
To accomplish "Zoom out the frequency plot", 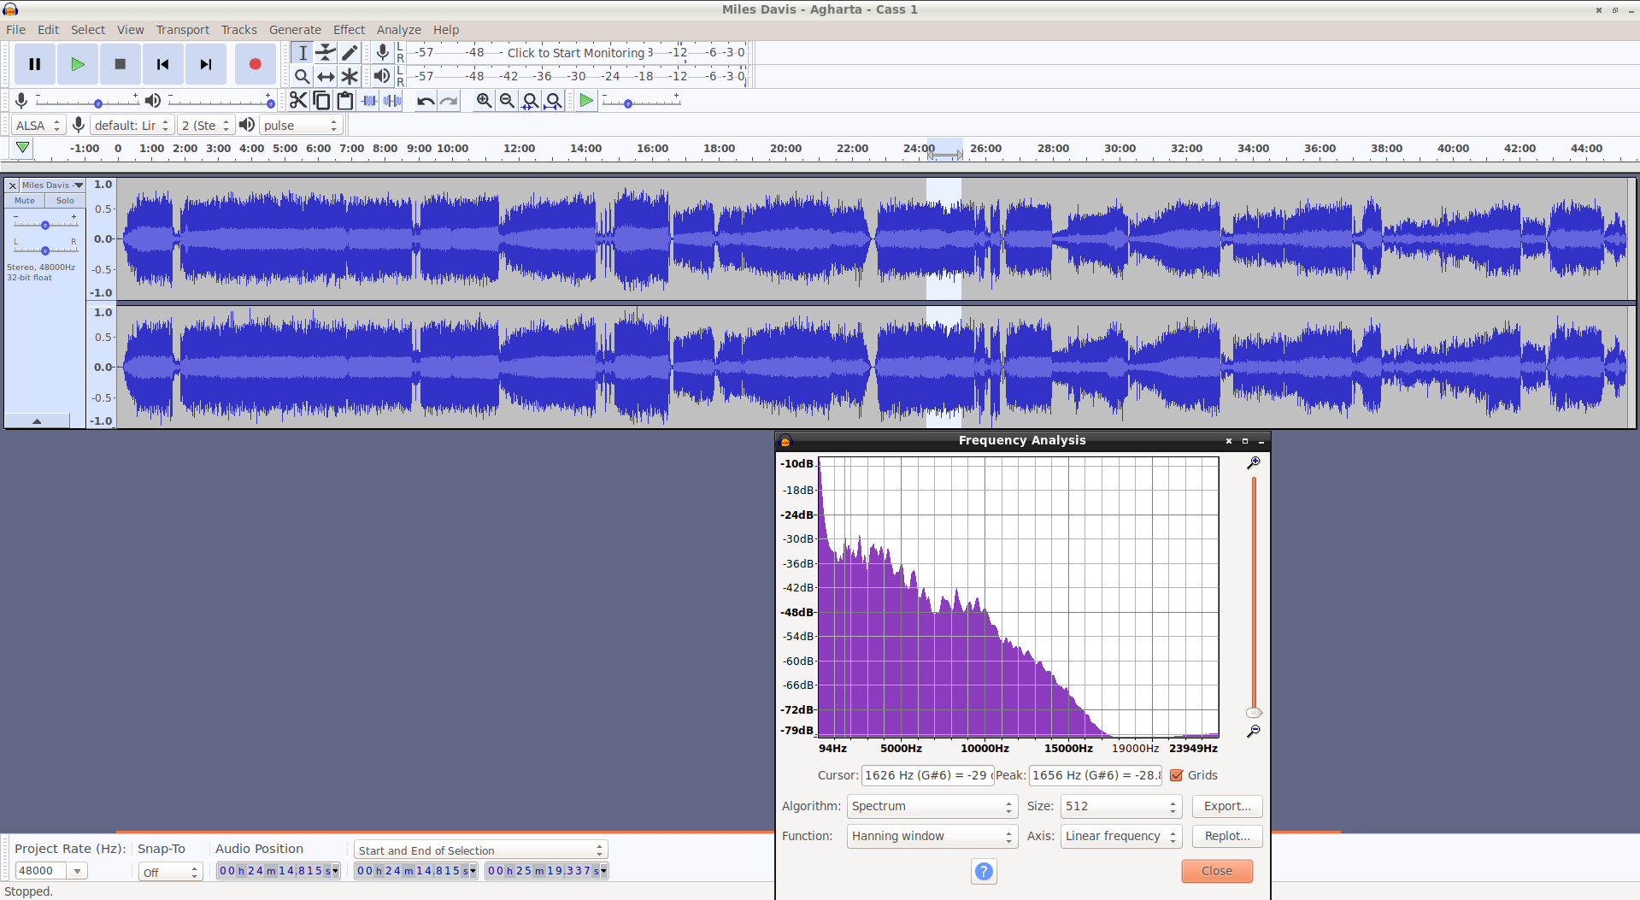I will pyautogui.click(x=1254, y=732).
